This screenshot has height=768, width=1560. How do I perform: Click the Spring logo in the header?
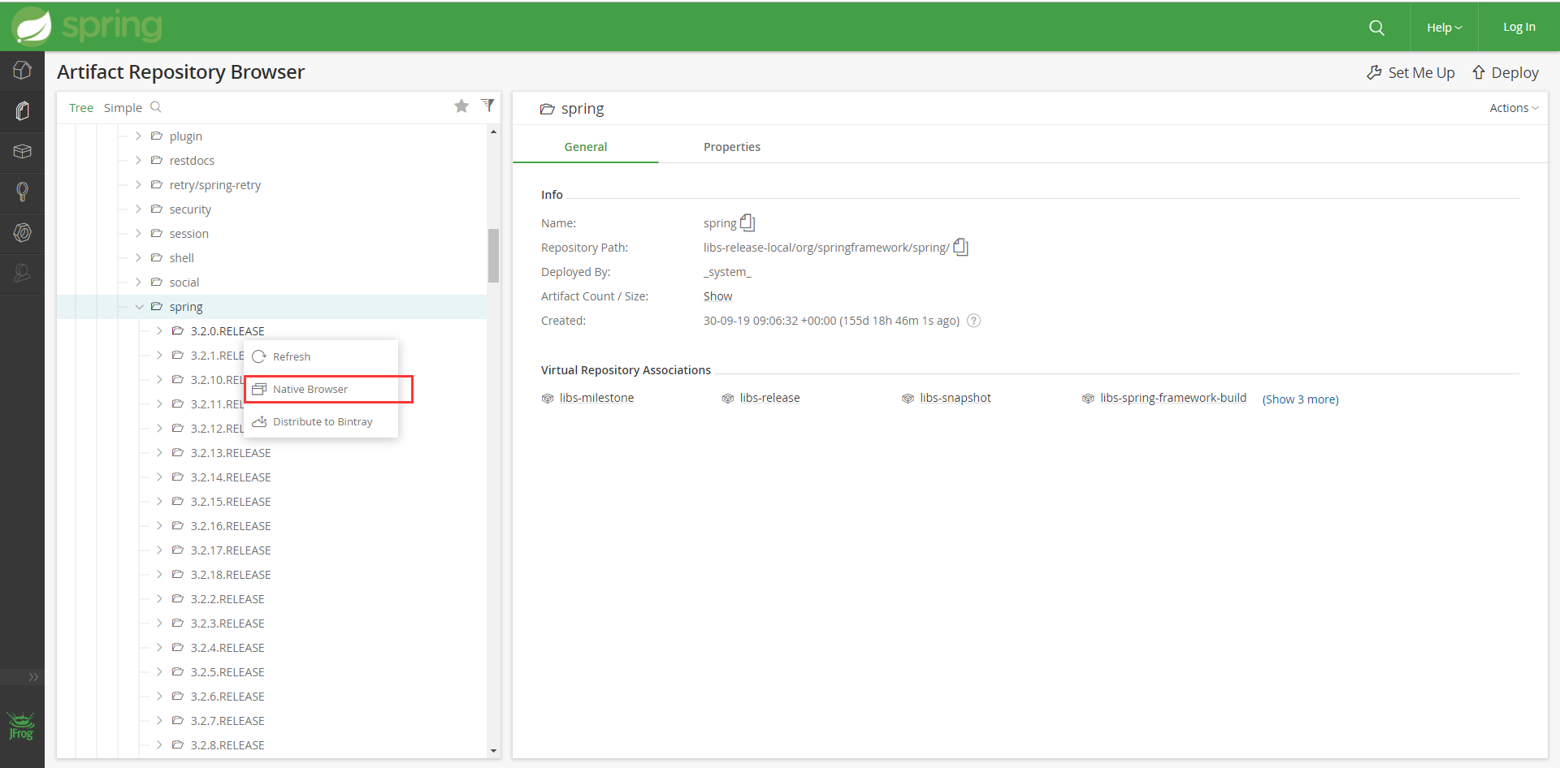(x=87, y=26)
